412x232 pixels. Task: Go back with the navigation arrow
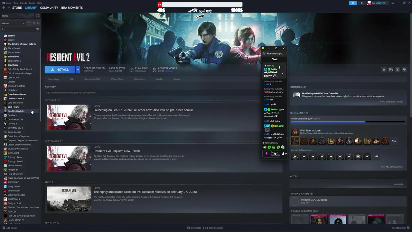click(3, 7)
